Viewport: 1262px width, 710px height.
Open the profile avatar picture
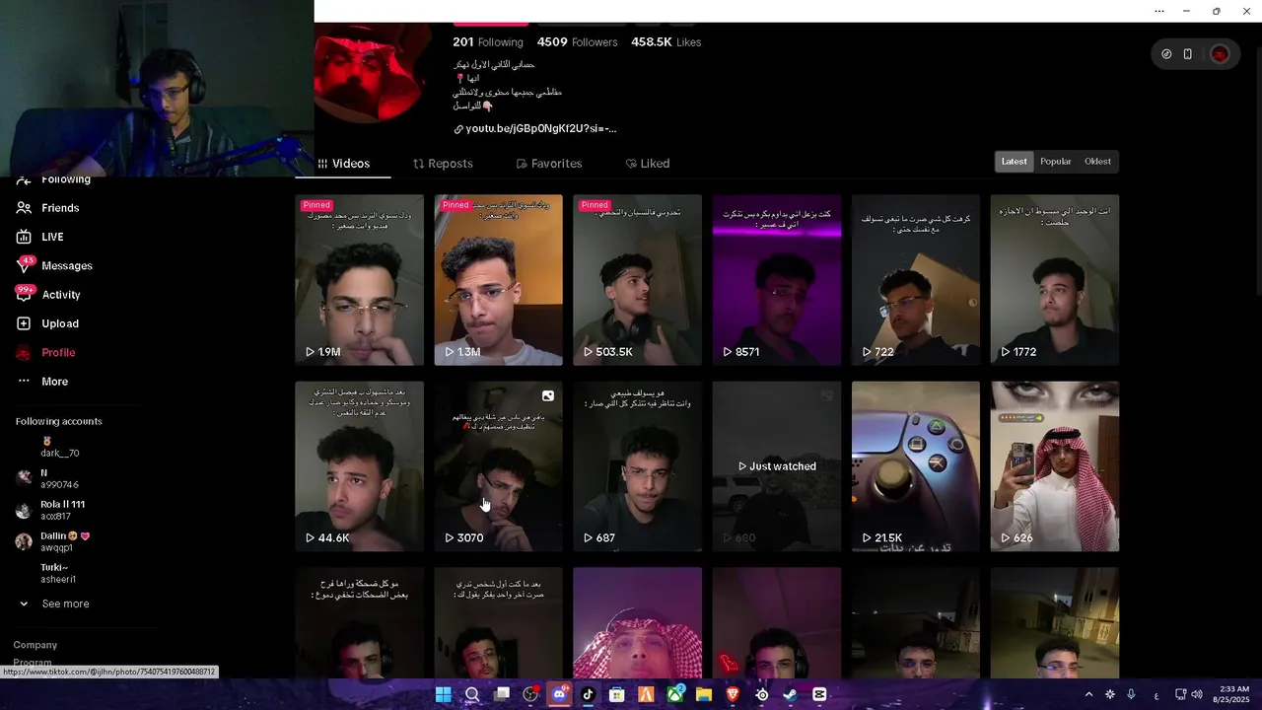[373, 72]
